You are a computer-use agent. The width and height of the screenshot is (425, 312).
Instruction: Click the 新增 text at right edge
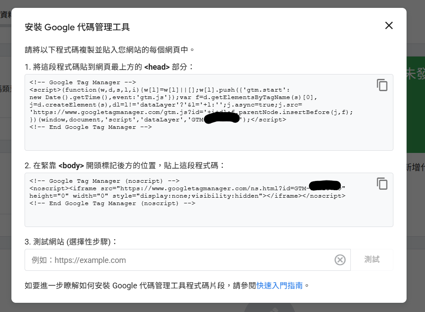[416, 167]
